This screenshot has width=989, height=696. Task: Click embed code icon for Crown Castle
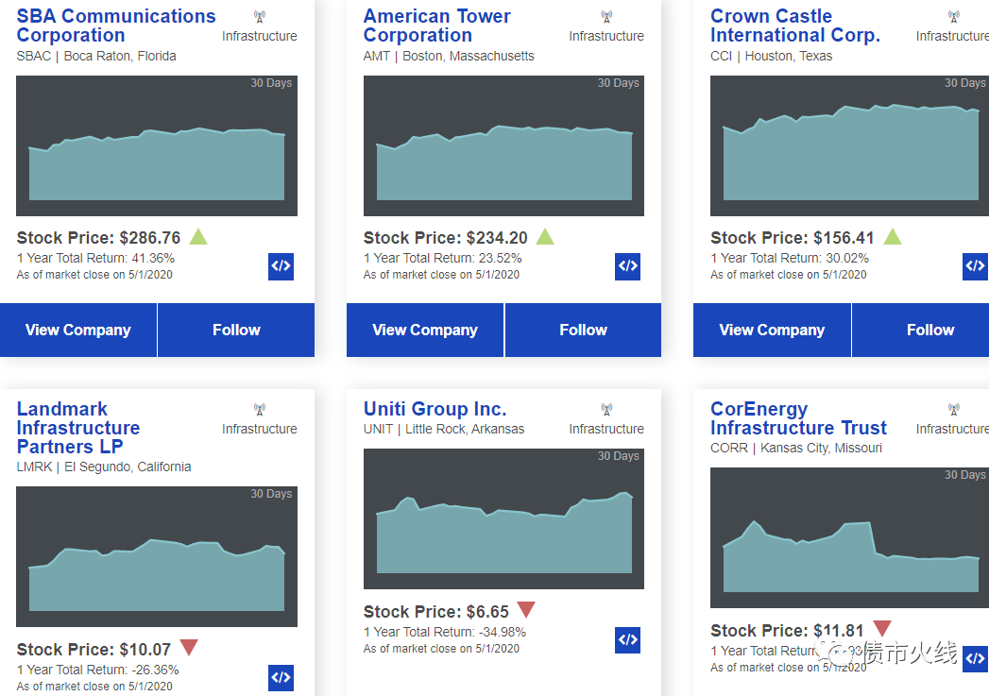(974, 266)
